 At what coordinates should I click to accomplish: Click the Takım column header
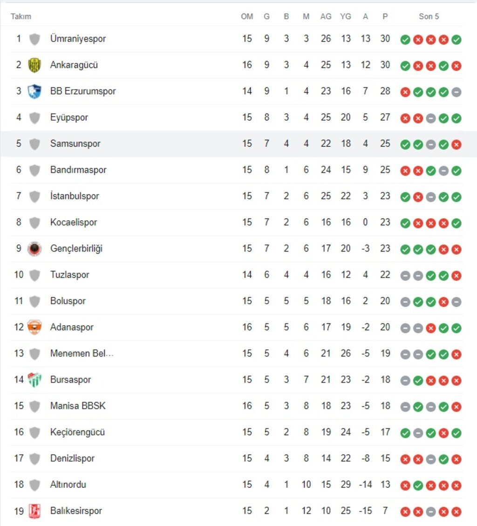21,17
